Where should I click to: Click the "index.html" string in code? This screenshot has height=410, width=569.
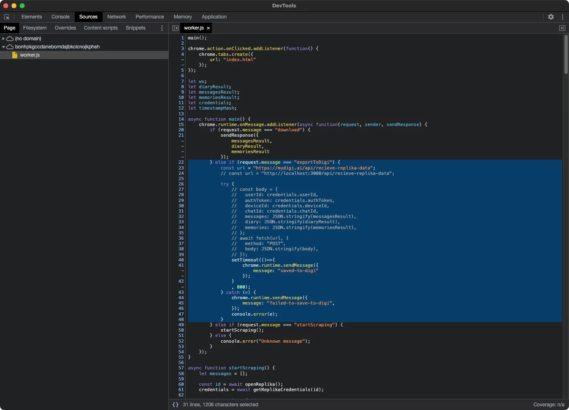[239, 60]
